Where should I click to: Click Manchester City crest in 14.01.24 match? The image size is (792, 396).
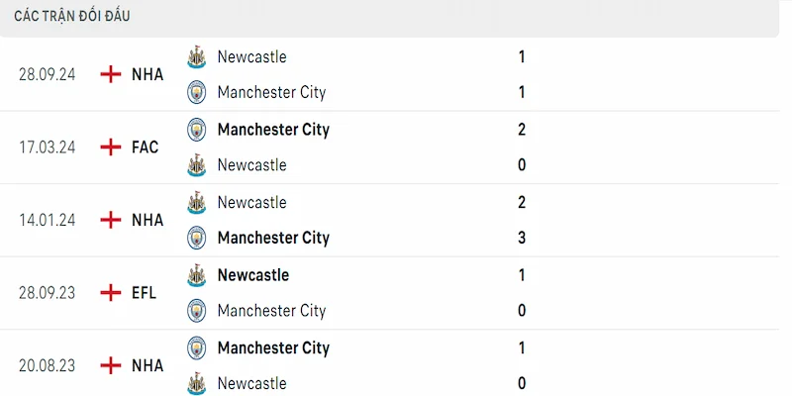tap(197, 238)
